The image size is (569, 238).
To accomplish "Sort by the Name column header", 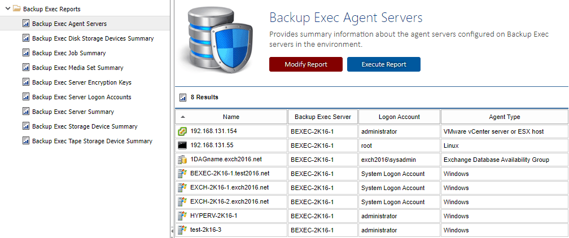I will (231, 117).
